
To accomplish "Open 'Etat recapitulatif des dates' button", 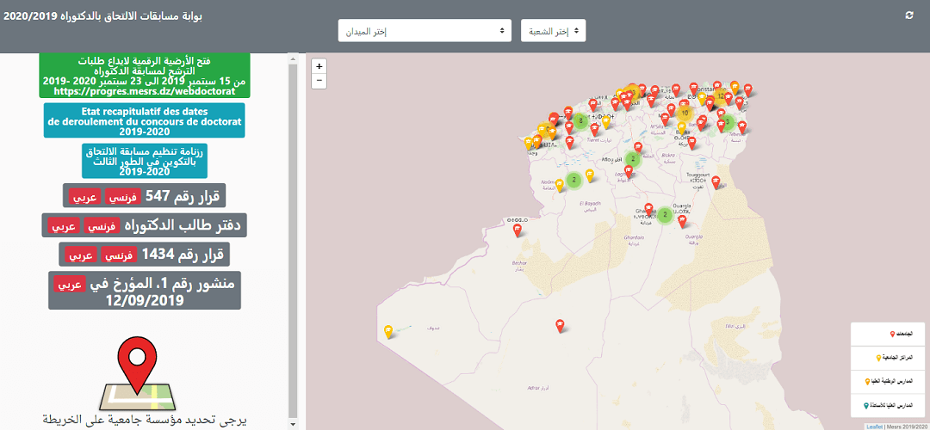I will [144, 120].
